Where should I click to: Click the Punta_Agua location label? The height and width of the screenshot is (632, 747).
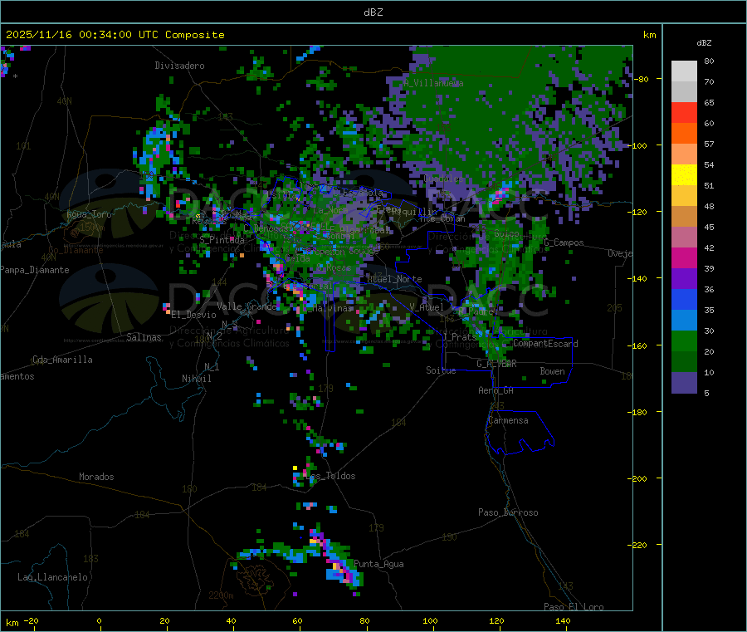[378, 565]
